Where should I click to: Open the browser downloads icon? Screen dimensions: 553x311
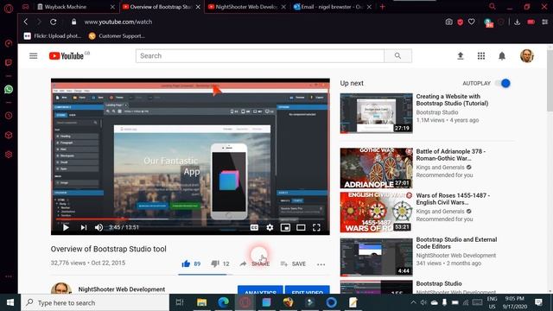(x=517, y=22)
